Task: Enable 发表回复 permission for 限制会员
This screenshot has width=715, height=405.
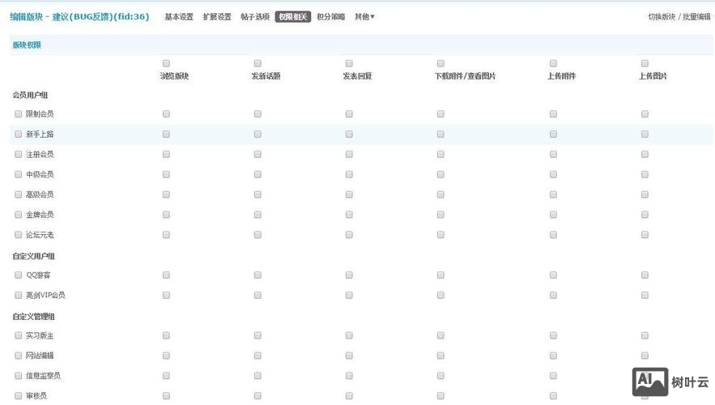Action: point(349,114)
